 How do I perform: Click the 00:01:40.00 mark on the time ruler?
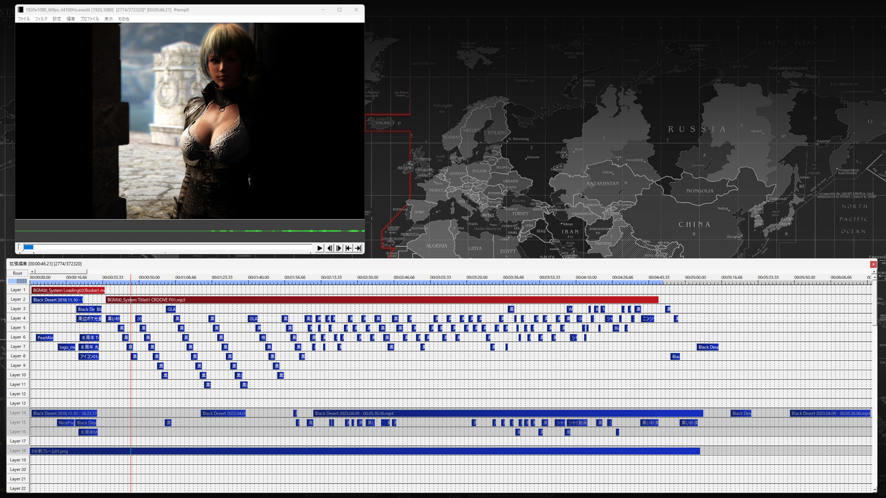[x=259, y=277]
